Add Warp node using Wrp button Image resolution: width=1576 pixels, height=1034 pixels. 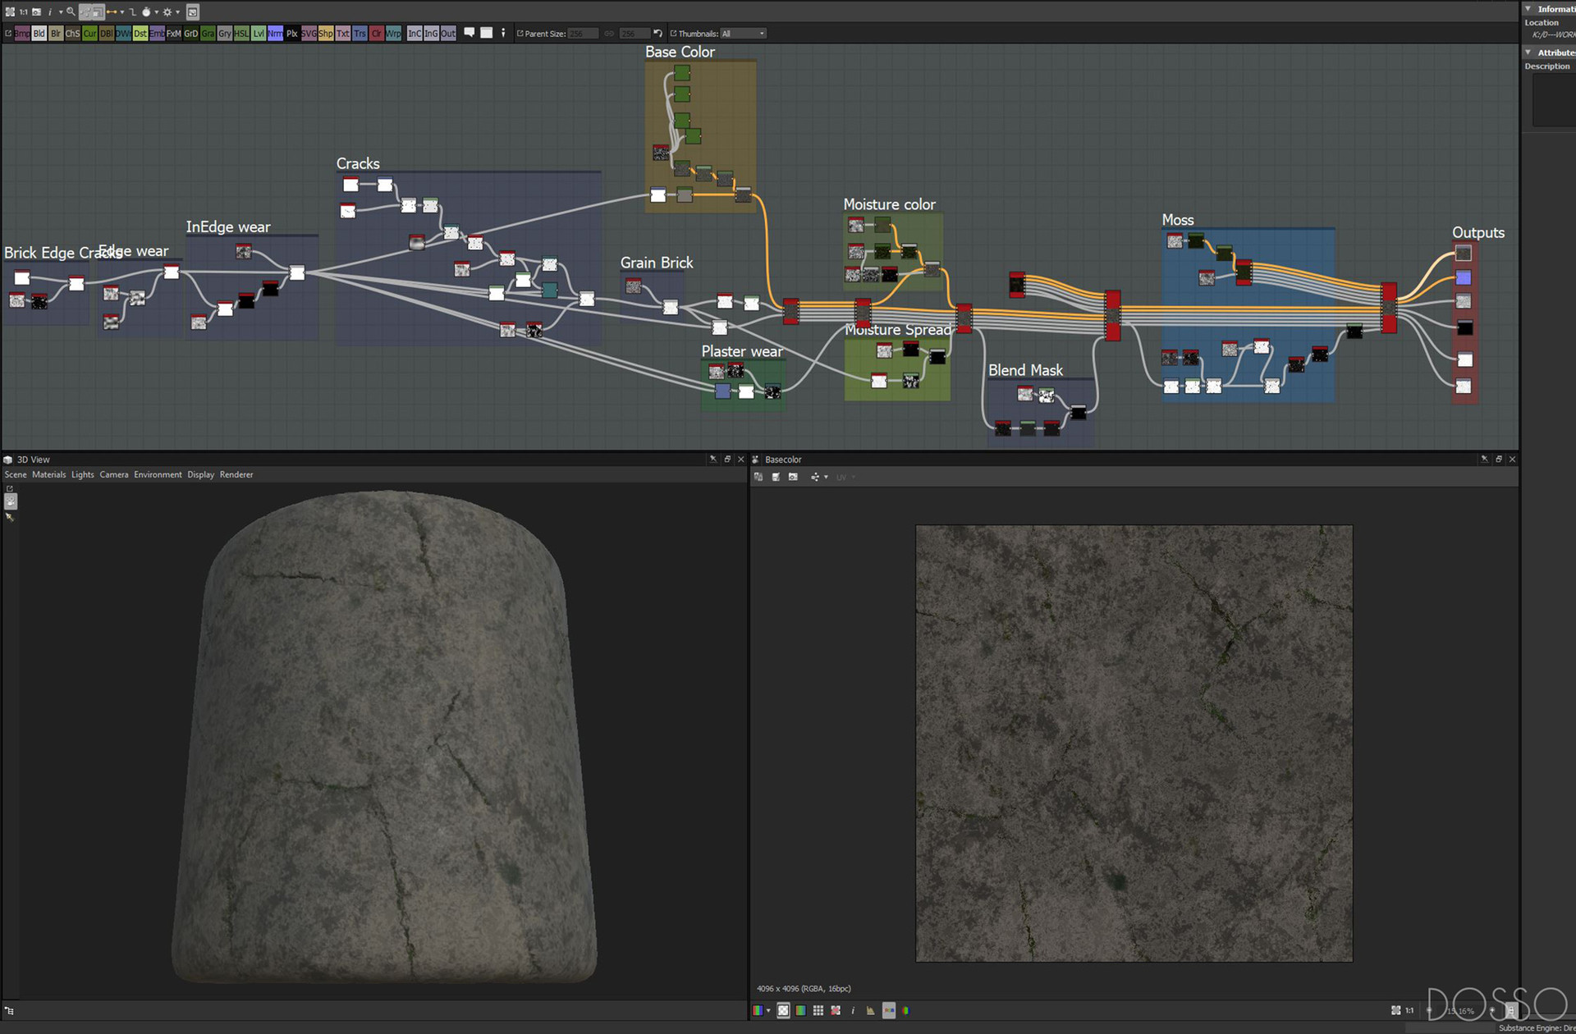[393, 34]
